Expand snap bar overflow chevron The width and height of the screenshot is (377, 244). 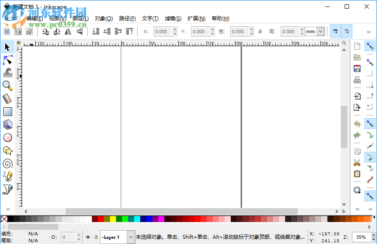[x=370, y=209]
